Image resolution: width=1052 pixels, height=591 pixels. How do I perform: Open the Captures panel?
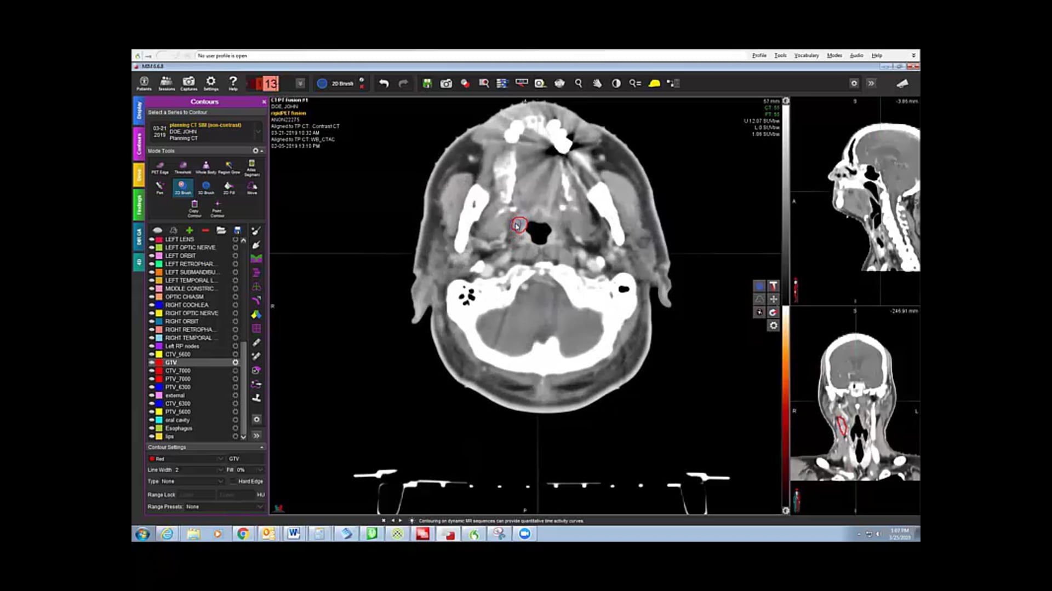[x=188, y=83]
